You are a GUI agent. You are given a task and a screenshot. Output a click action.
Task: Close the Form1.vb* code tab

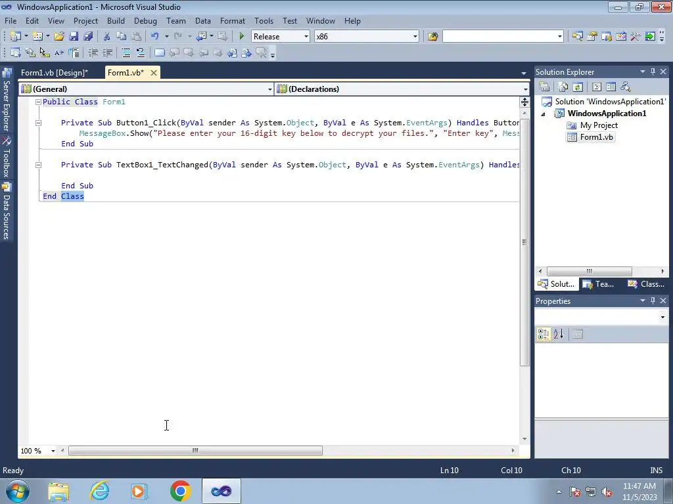pyautogui.click(x=154, y=73)
